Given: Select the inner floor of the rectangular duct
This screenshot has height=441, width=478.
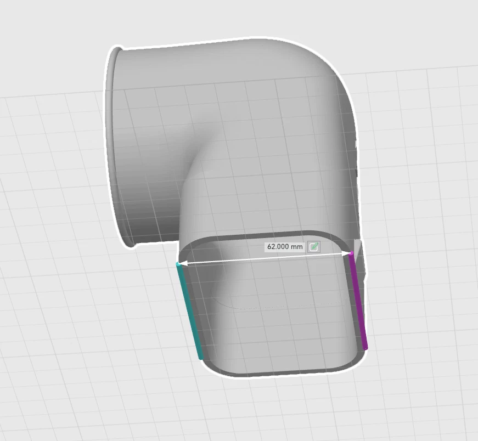Looking at the screenshot, I should [x=274, y=329].
